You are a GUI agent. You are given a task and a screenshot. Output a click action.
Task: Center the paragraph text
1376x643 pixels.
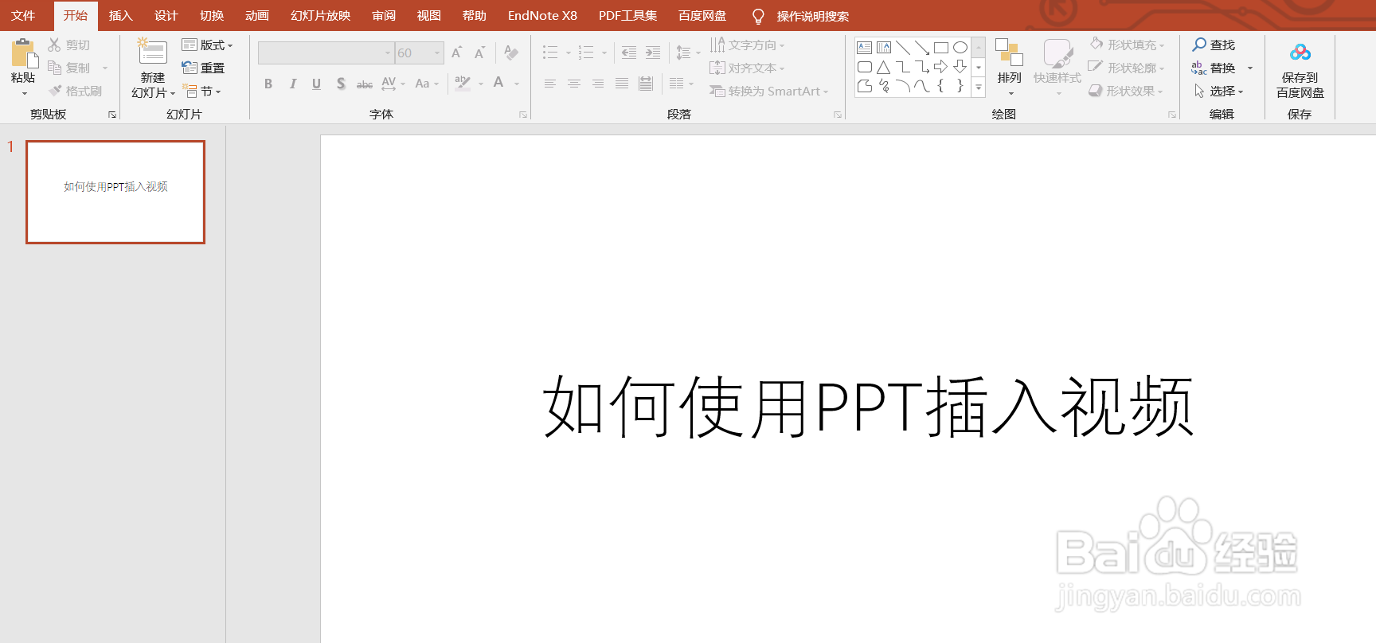tap(574, 84)
